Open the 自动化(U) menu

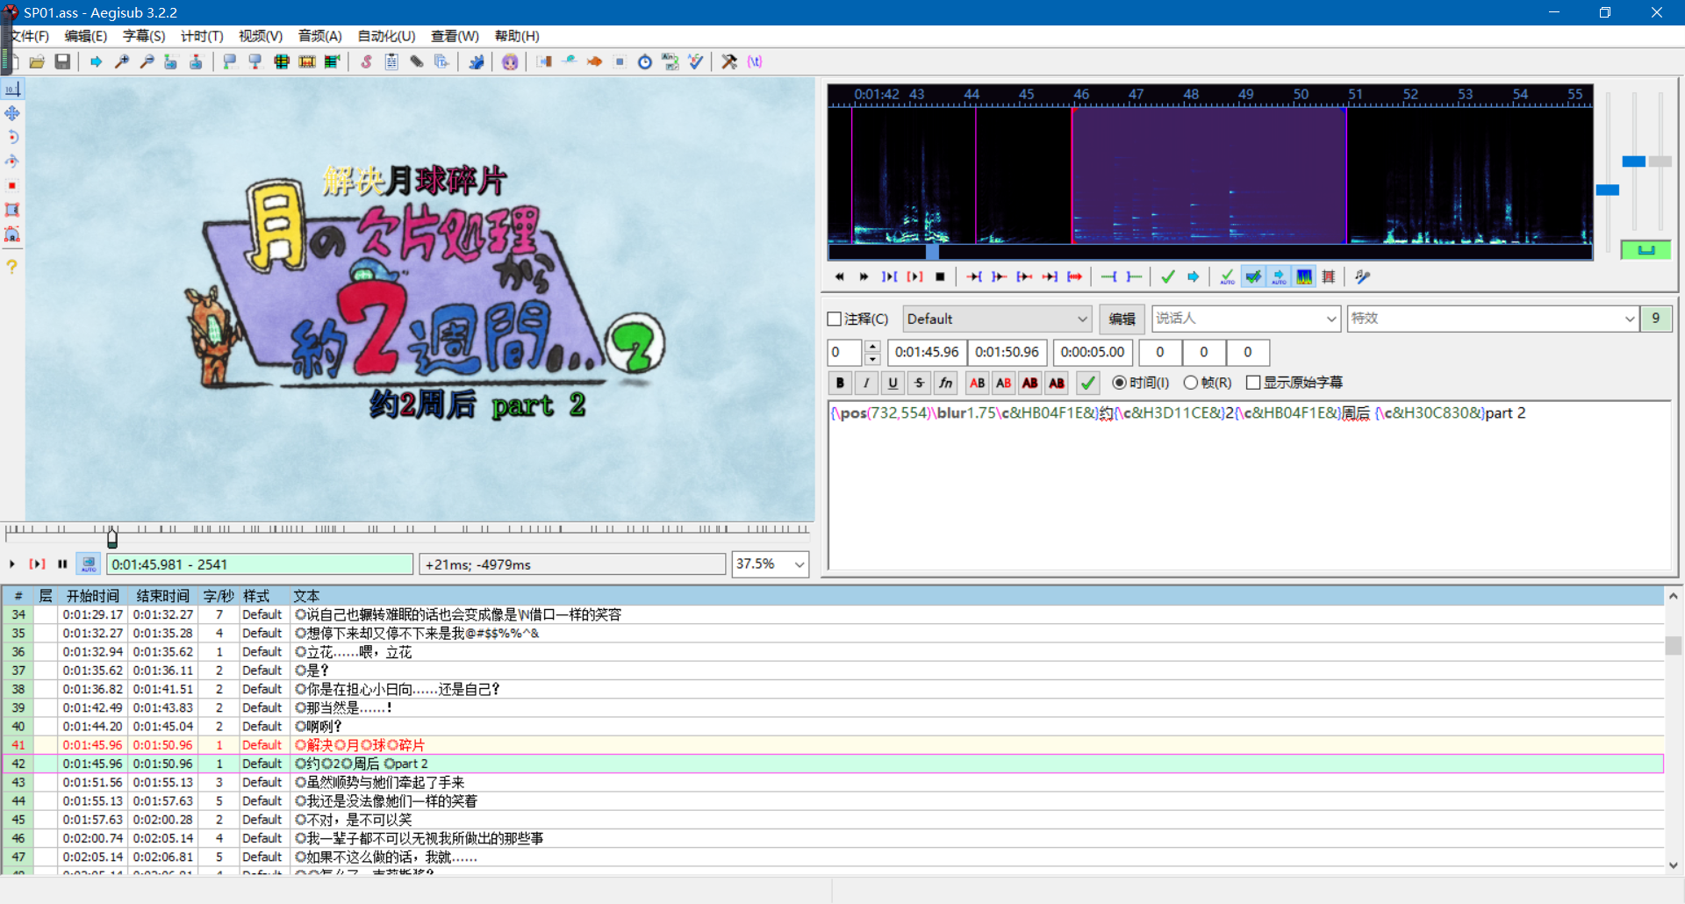[x=386, y=36]
